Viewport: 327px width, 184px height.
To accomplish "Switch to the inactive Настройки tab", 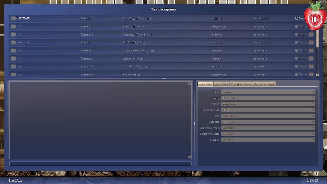I will coord(221,84).
